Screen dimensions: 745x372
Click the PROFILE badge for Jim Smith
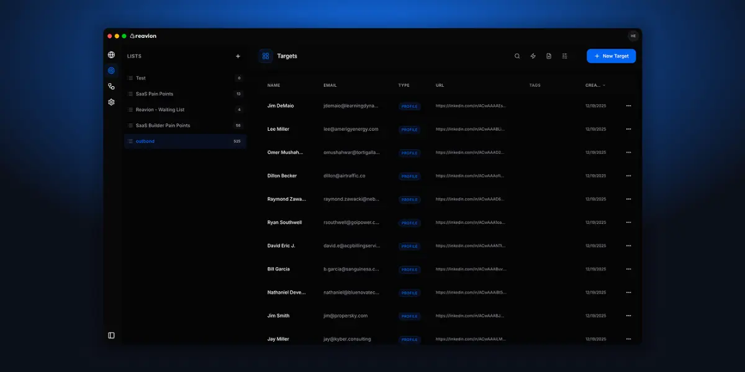pos(409,316)
